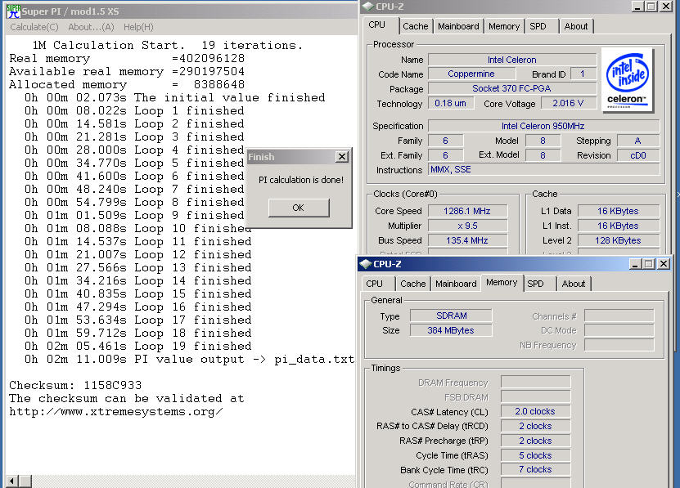Click the Stepping field showing A
680x488 pixels.
tap(638, 141)
